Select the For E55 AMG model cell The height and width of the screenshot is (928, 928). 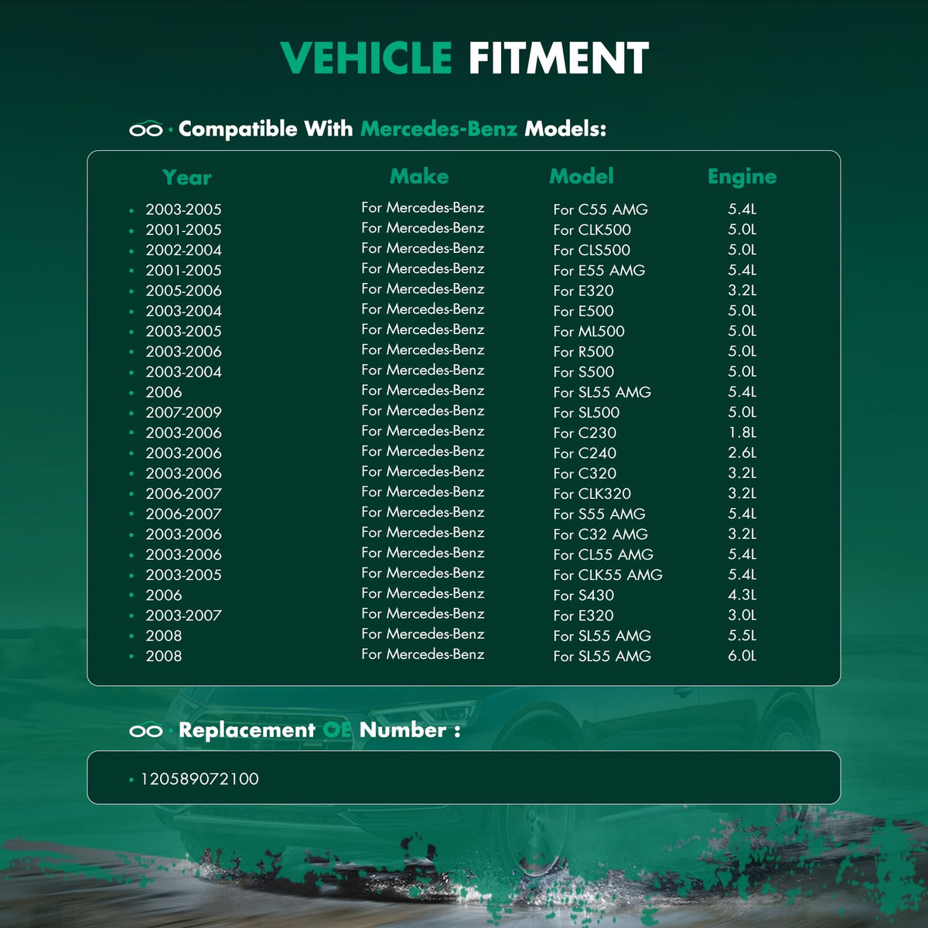(x=599, y=271)
